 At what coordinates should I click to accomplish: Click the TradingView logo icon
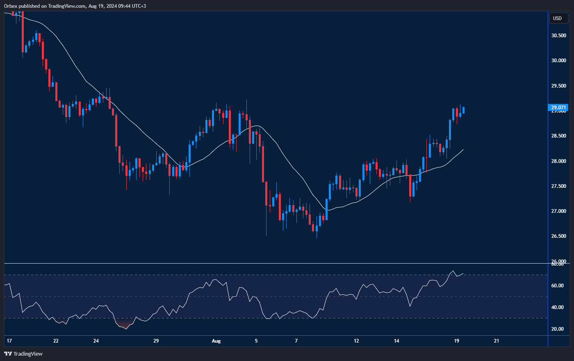8,354
